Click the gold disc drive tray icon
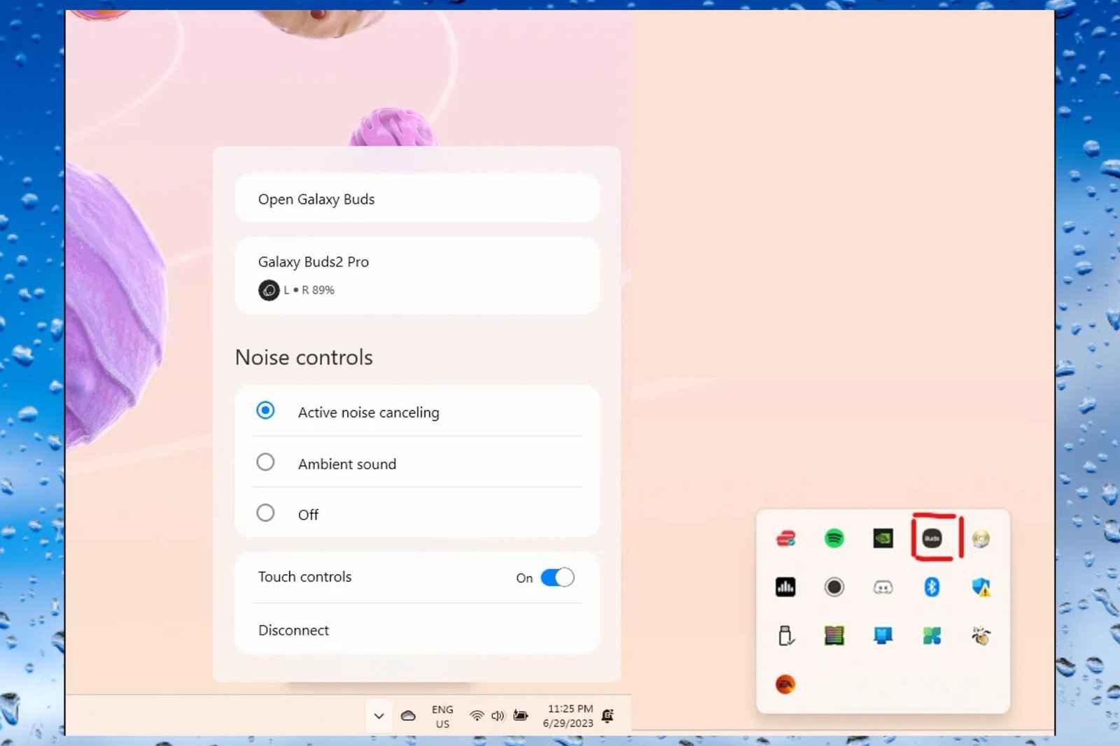 981,538
